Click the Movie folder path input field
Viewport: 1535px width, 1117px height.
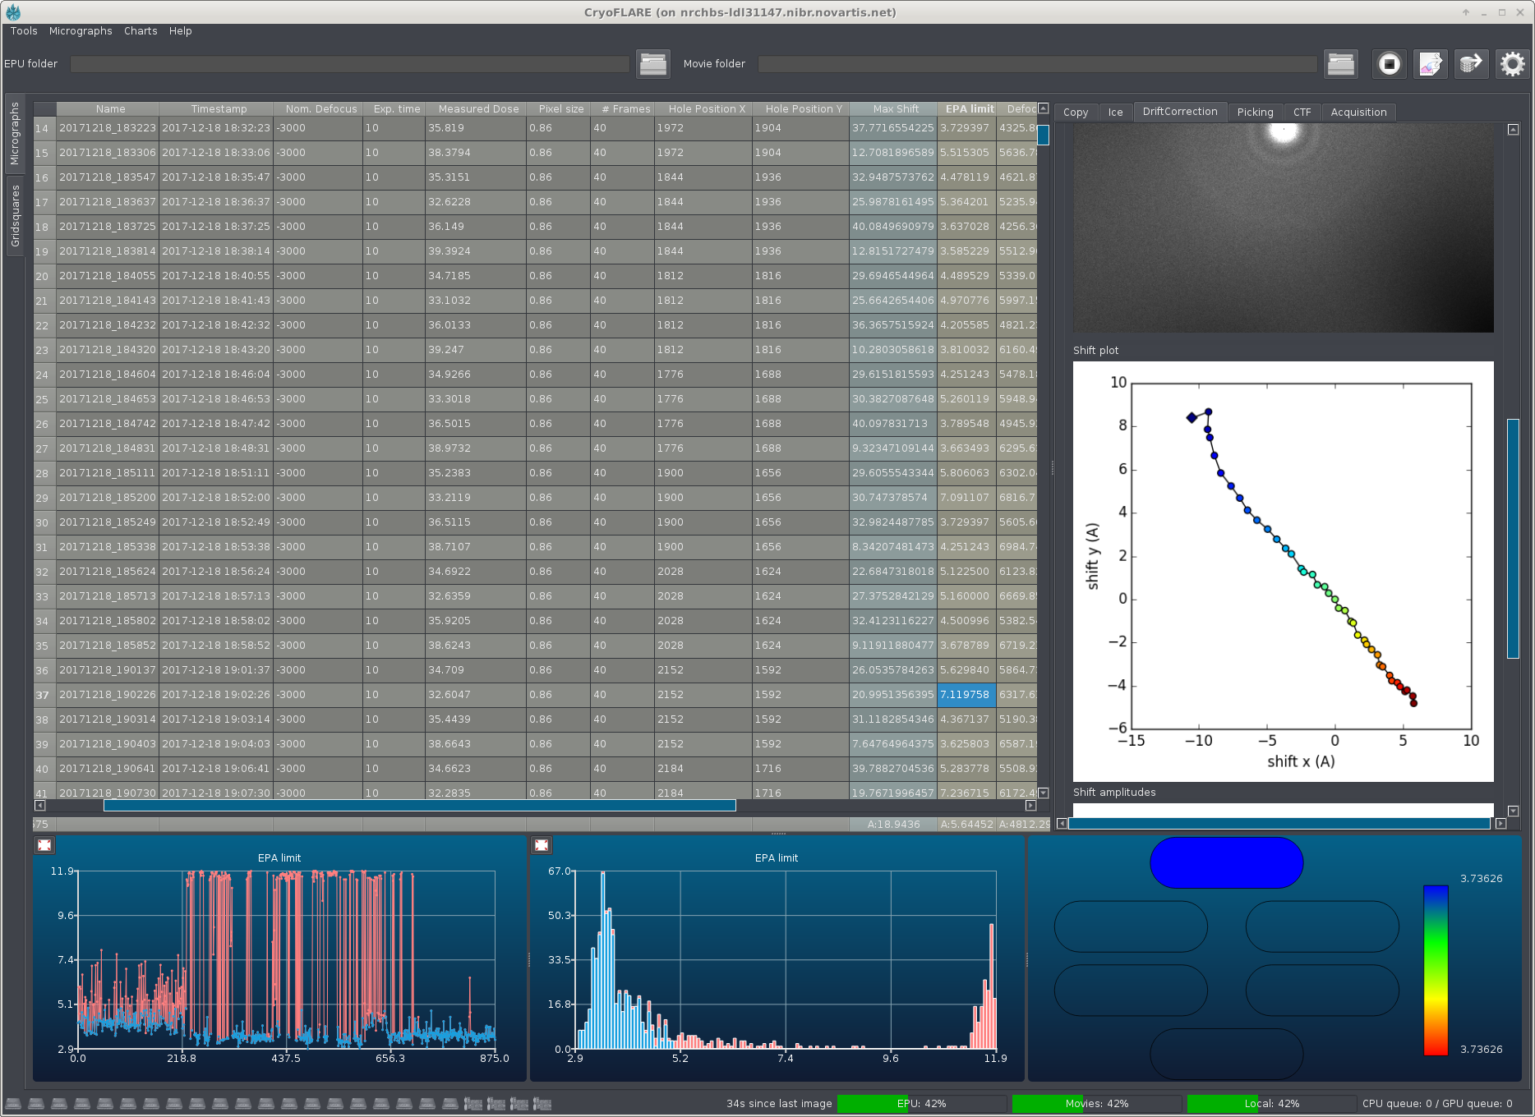click(x=1037, y=64)
